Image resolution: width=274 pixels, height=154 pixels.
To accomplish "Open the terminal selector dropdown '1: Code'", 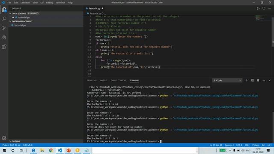I will [x=227, y=80].
